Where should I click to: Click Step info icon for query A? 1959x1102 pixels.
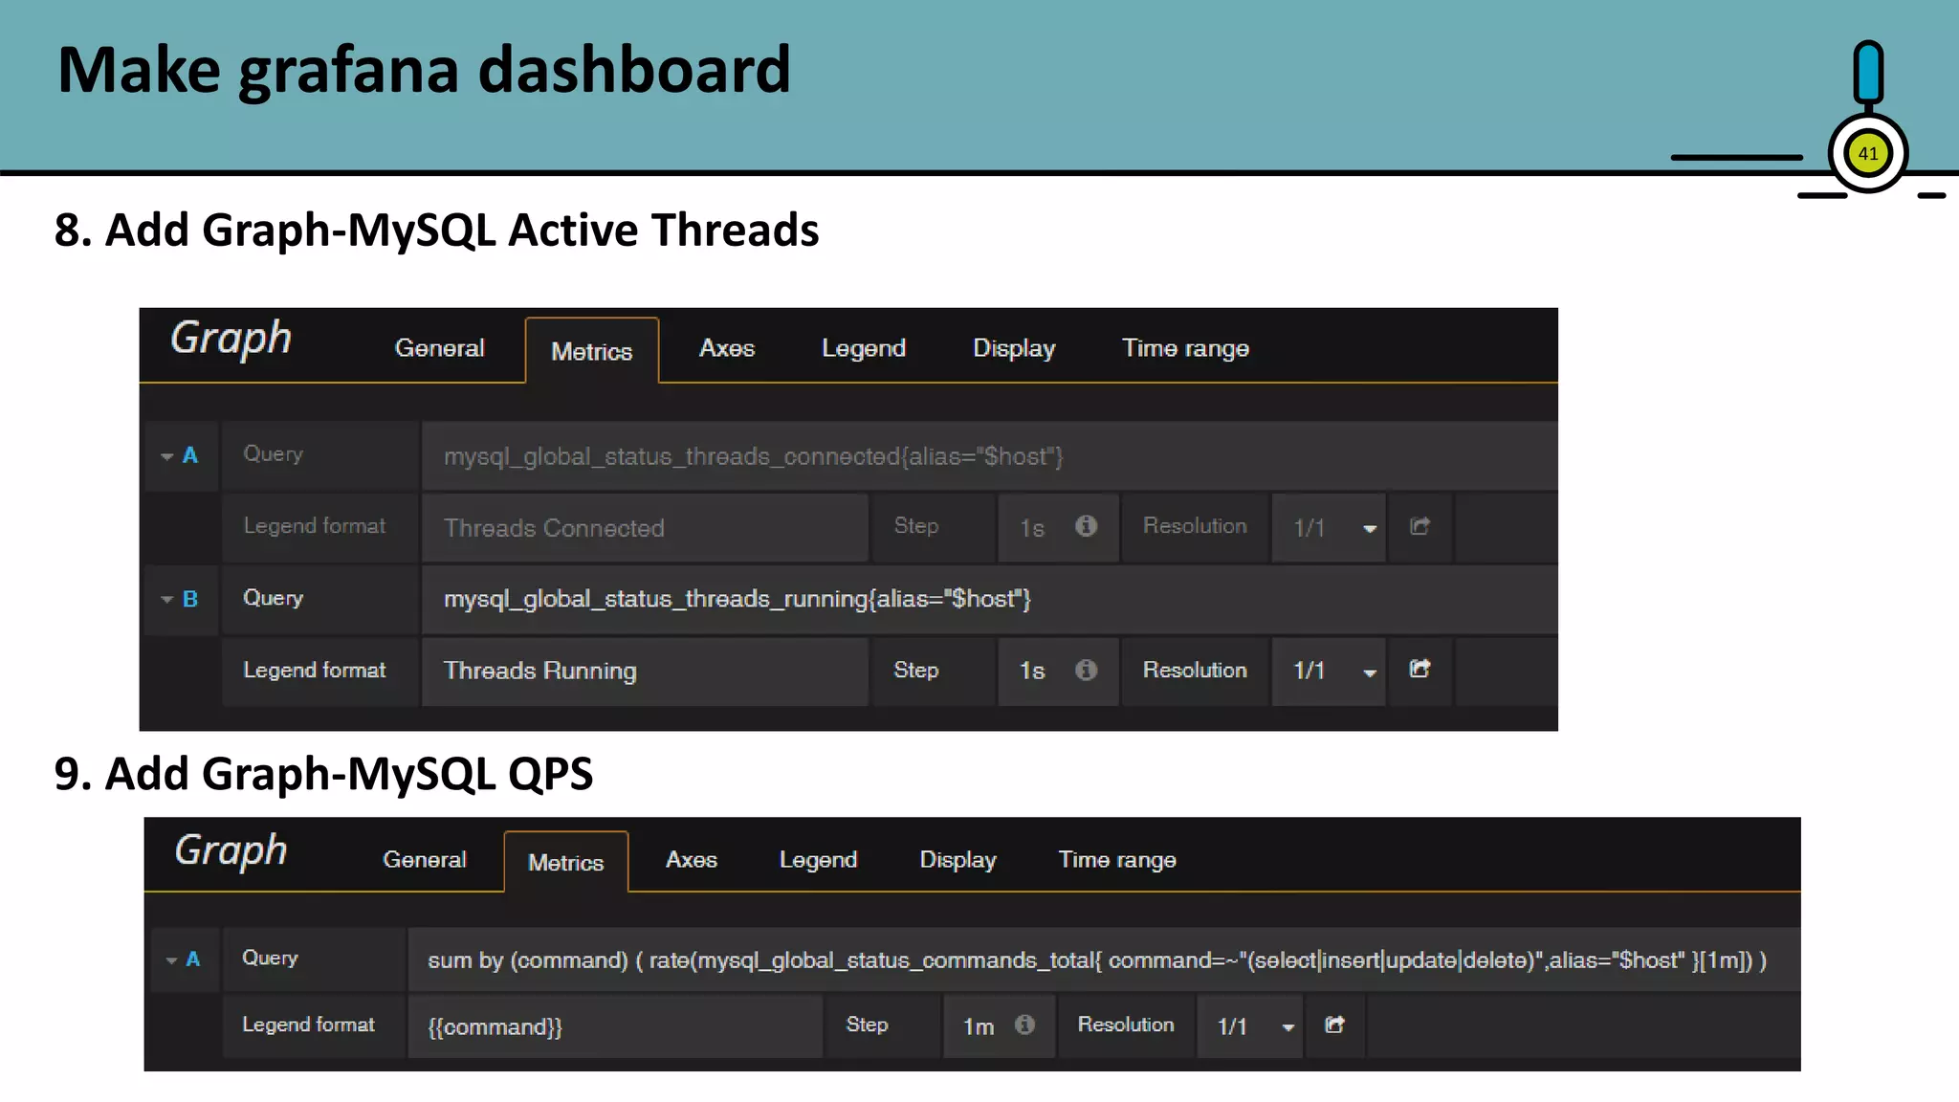click(1086, 526)
